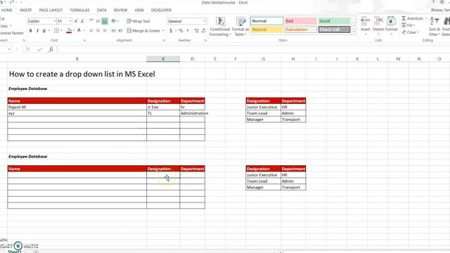Select the cell containing Rajesh M
450x253 pixels.
(77, 107)
